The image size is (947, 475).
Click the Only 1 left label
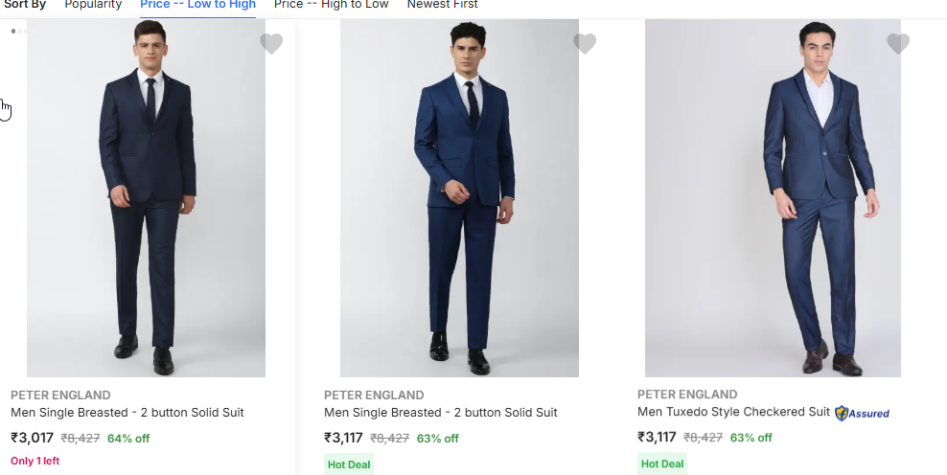coord(35,461)
